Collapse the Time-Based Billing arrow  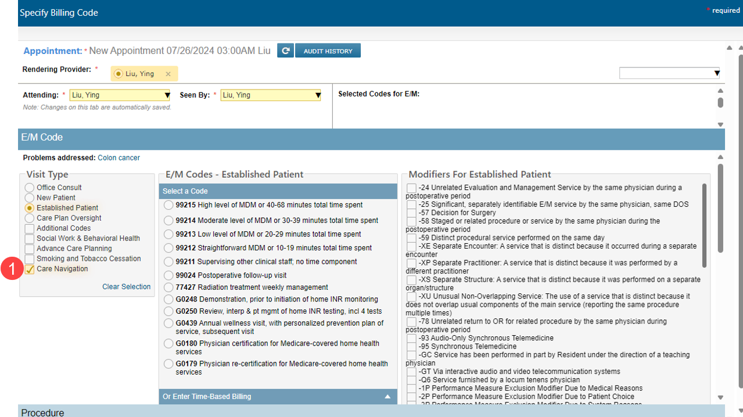pos(387,397)
